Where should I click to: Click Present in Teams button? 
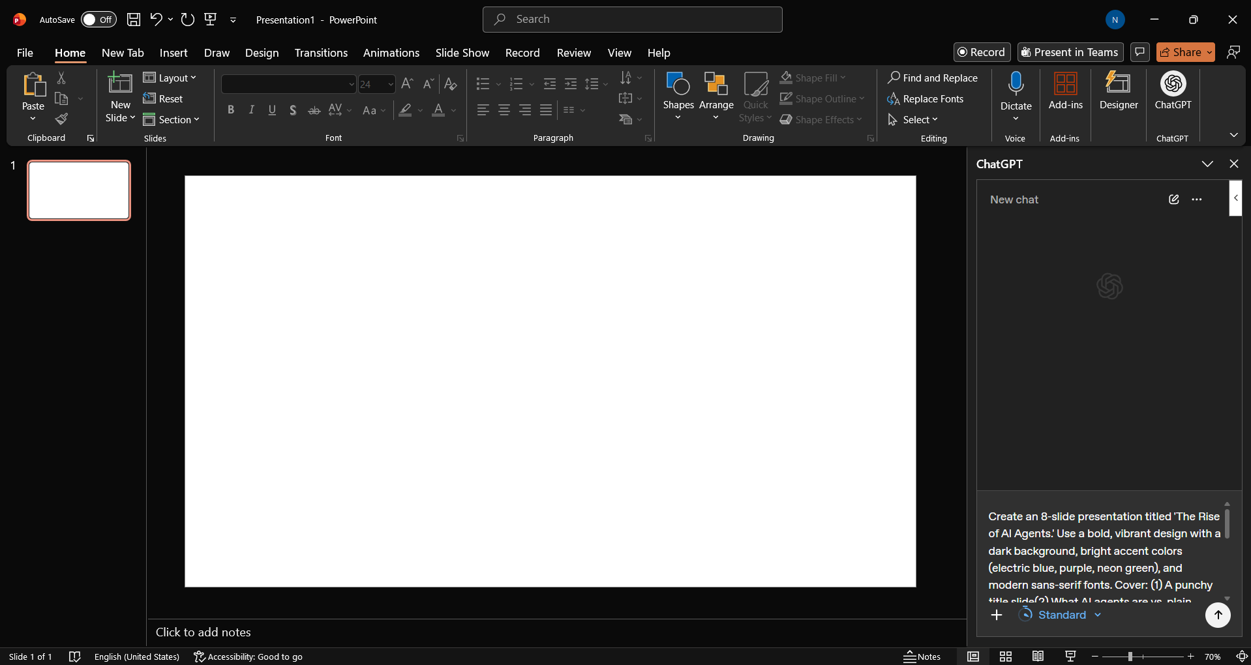(1070, 52)
